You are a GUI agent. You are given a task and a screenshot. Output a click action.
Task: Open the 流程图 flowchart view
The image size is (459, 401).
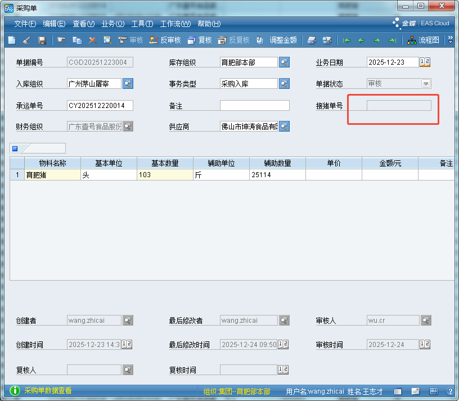click(424, 40)
